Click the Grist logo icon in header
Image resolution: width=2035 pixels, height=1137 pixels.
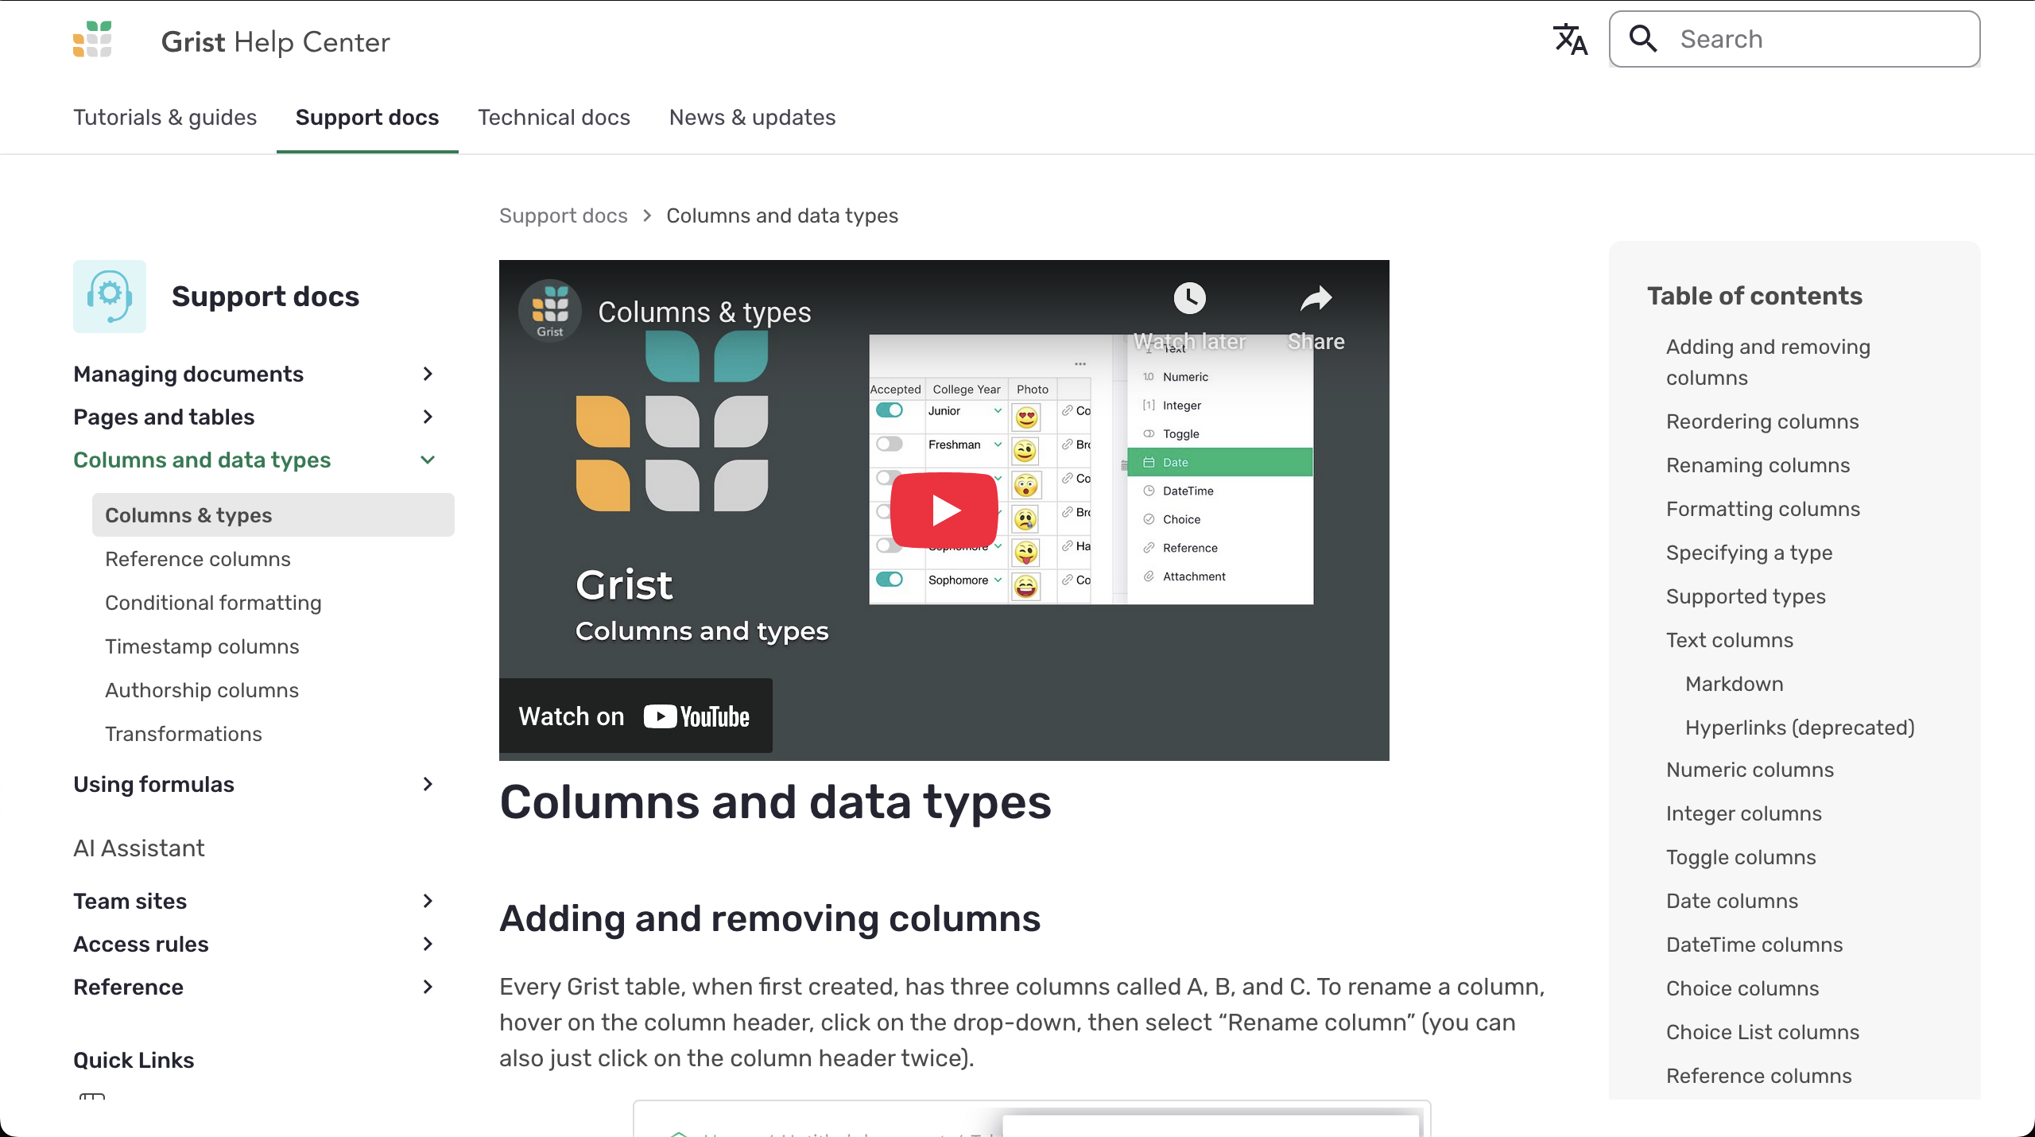point(92,40)
